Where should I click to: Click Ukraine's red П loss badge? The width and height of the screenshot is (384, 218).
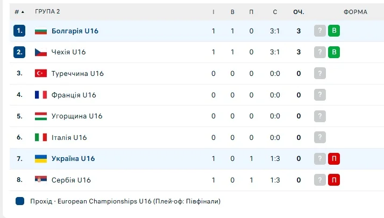[x=335, y=159]
